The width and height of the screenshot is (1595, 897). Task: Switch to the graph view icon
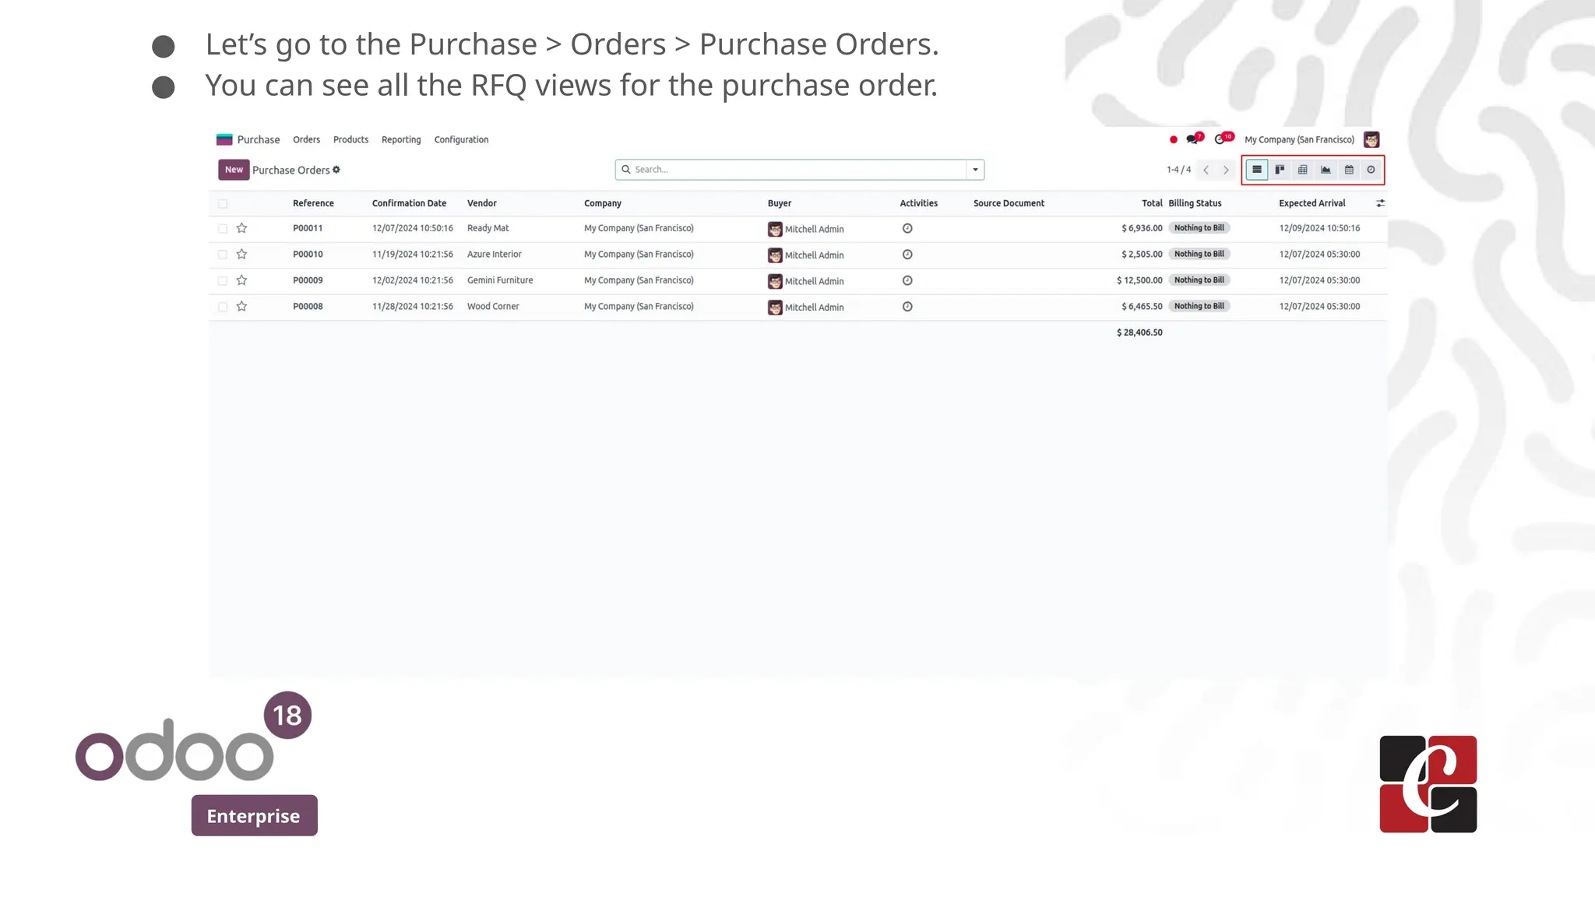coord(1326,170)
